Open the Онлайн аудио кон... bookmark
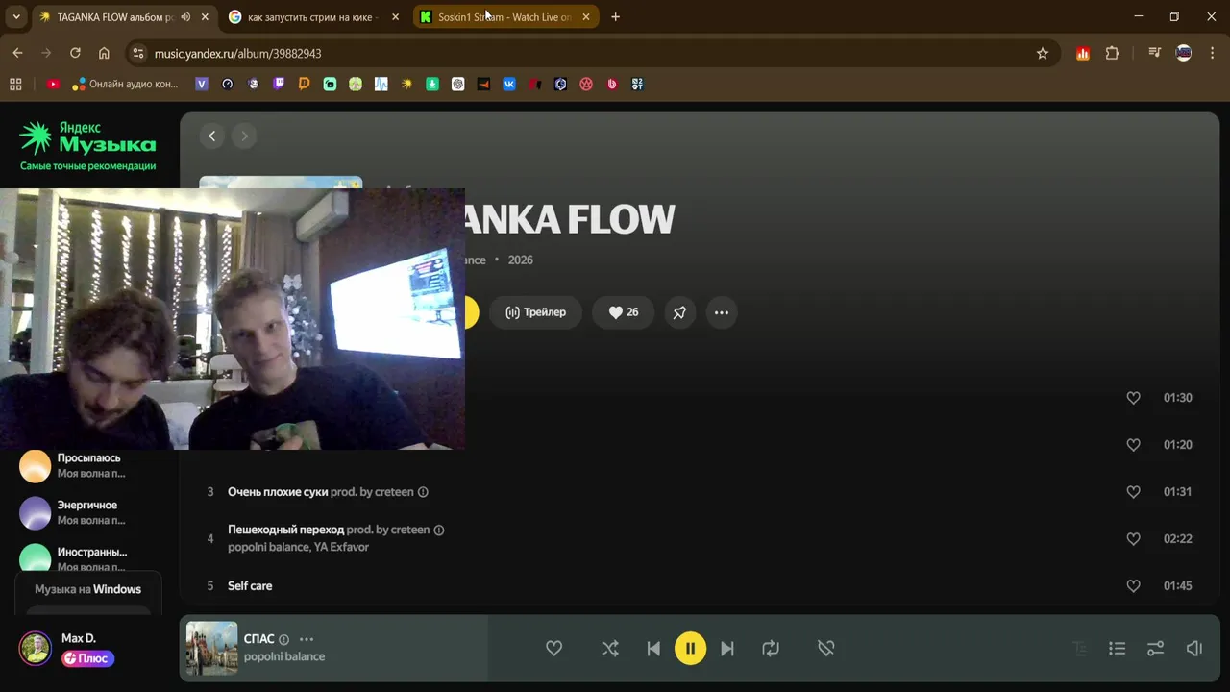Screen dimensions: 1230x692 [126, 85]
